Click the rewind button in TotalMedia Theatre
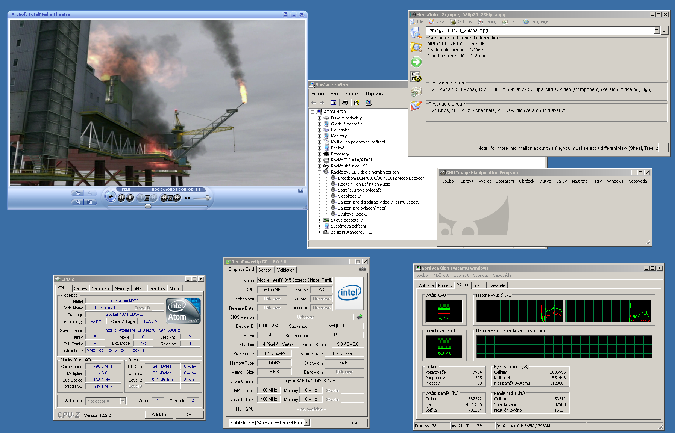Screen dimensions: 675x433 click(164, 198)
